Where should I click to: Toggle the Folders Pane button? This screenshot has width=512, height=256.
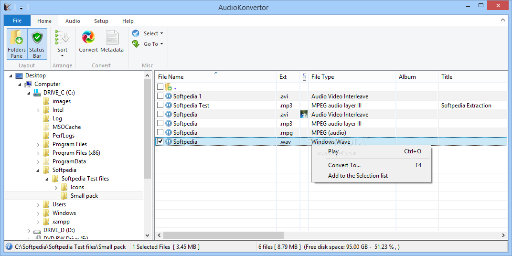click(x=16, y=44)
